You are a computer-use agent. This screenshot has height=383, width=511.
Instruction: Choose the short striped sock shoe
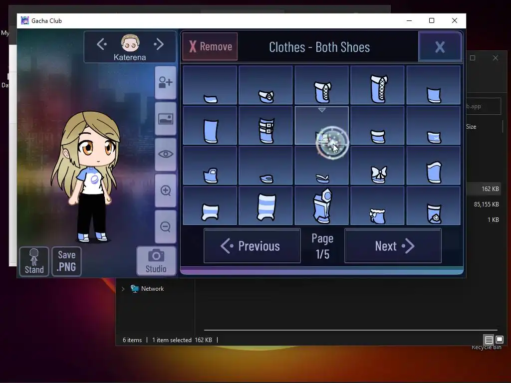coord(210,205)
